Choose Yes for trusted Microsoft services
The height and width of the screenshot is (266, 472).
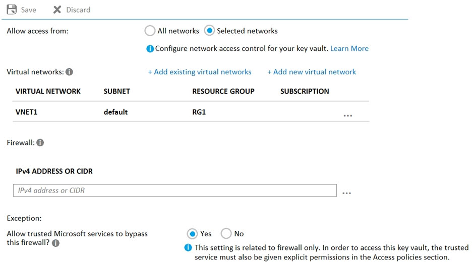(192, 234)
